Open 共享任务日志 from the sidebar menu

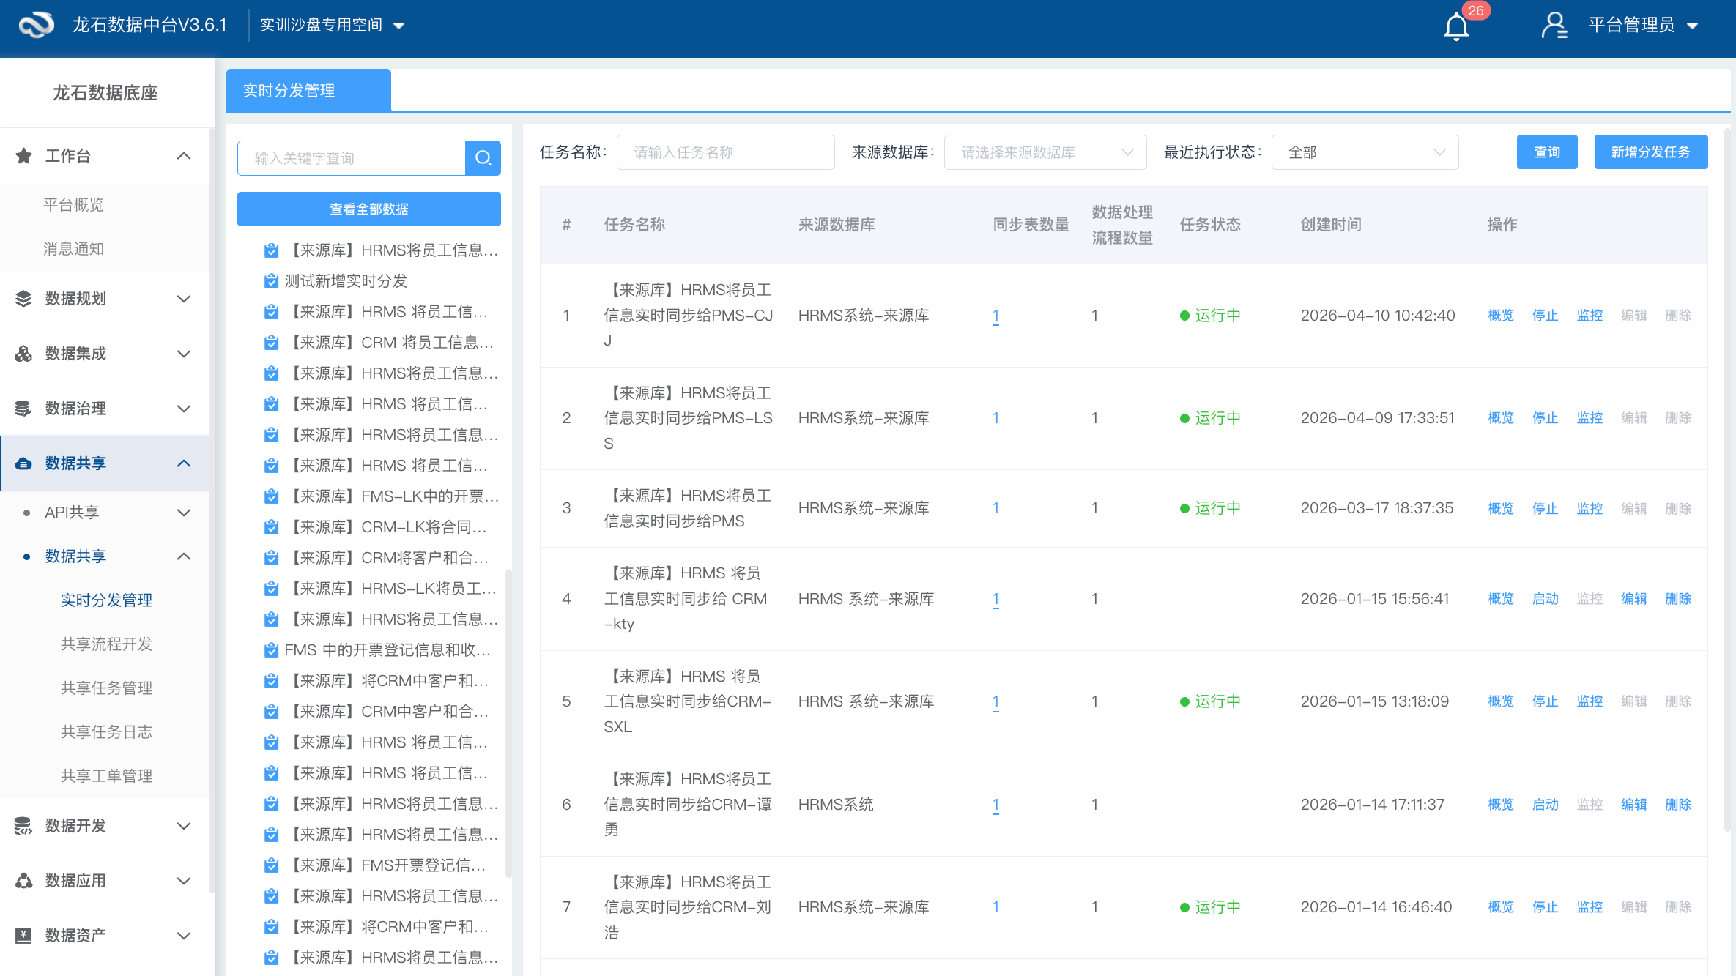point(106,731)
